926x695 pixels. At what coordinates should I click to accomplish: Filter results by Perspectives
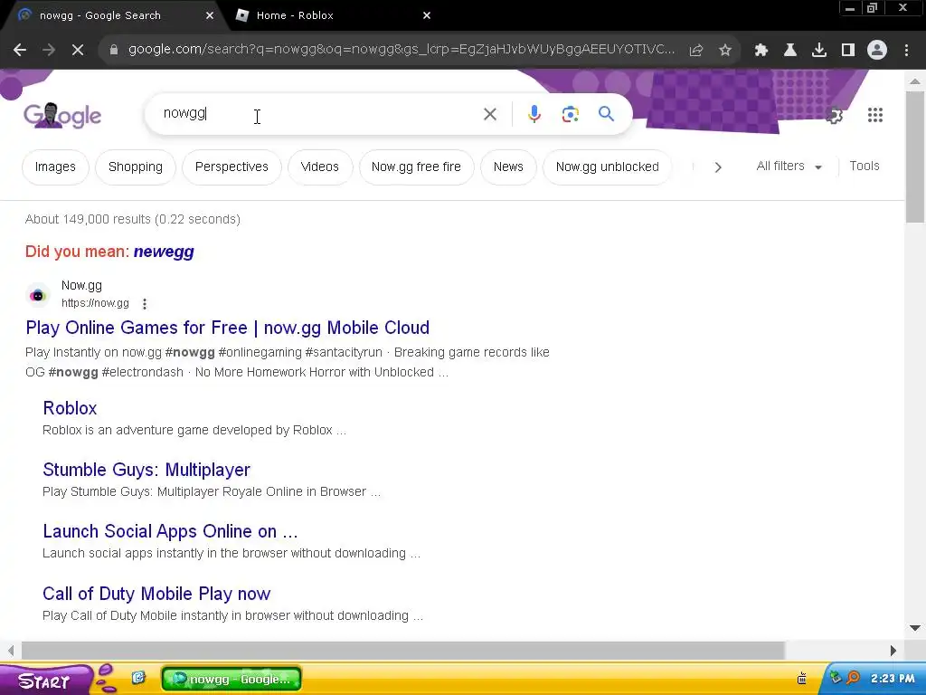point(231,167)
